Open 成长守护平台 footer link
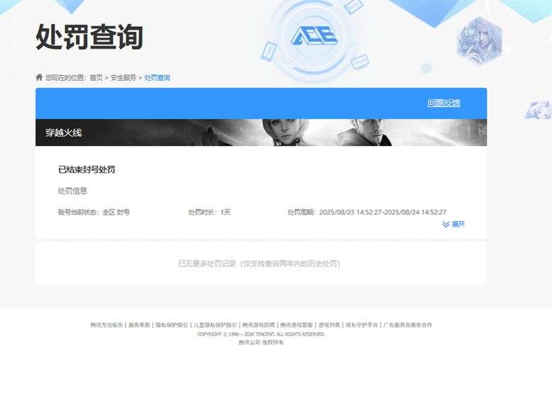Viewport: 552px width, 405px height. coord(361,325)
